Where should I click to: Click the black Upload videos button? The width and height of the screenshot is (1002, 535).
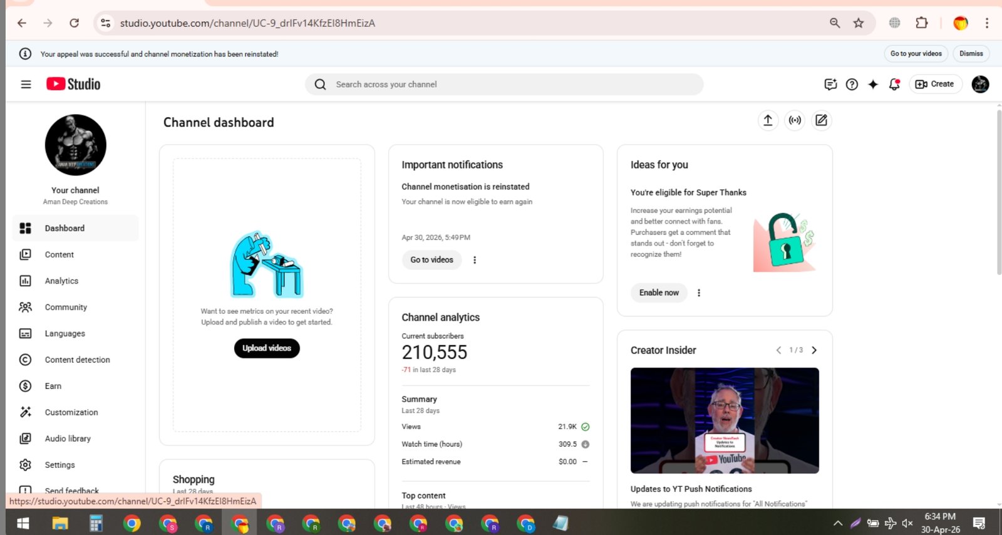click(x=267, y=348)
